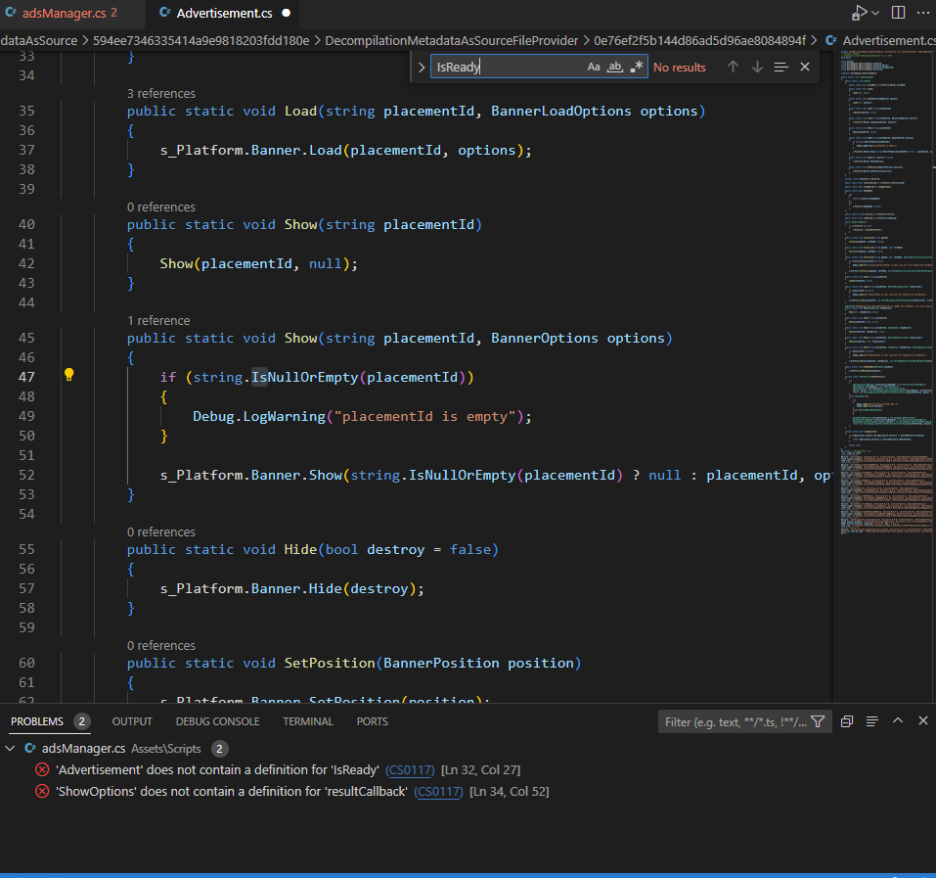Viewport: 936px width, 878px height.
Task: Open the CS0117 link on IsReady error
Action: coord(410,770)
